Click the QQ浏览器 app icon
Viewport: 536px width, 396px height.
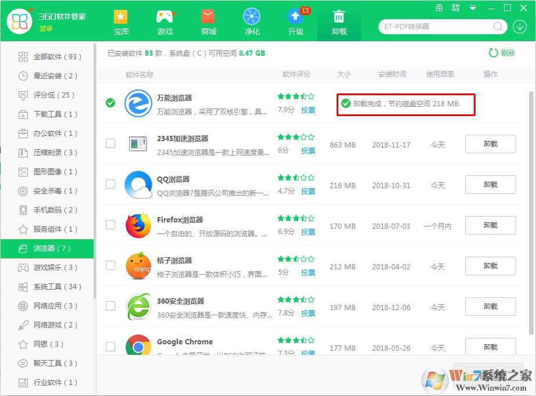pyautogui.click(x=138, y=184)
